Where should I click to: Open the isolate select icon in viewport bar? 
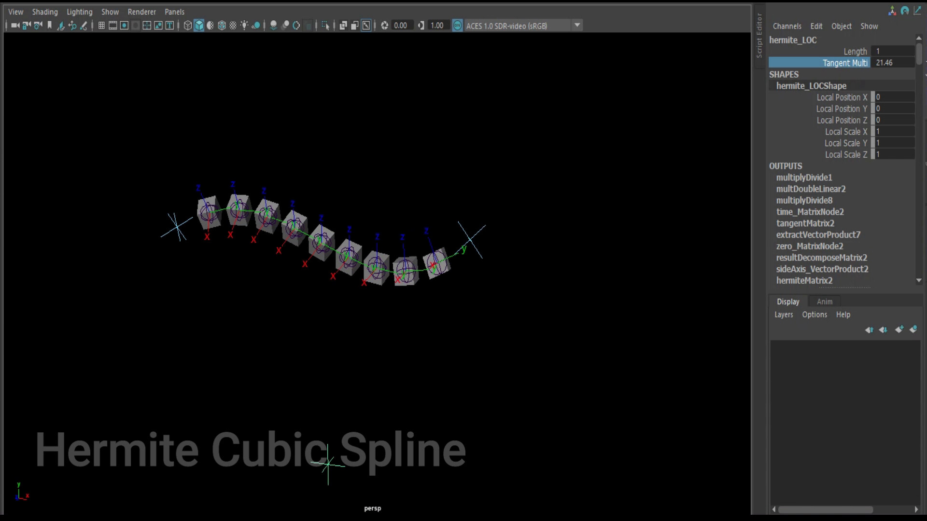point(325,25)
